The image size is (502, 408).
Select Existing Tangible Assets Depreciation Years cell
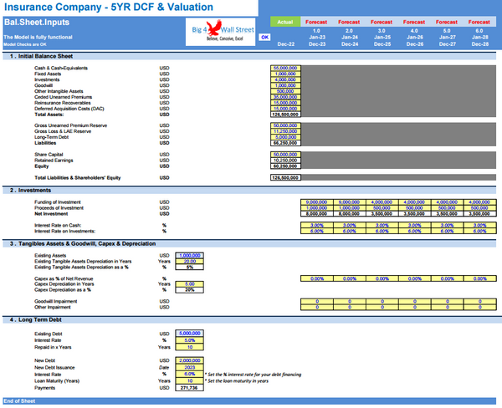coord(190,261)
